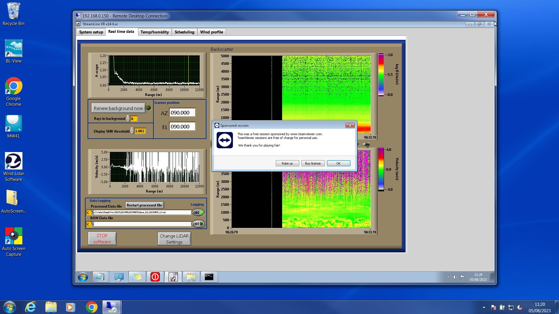Open BL-View desktop shortcut
The width and height of the screenshot is (559, 314).
14,51
